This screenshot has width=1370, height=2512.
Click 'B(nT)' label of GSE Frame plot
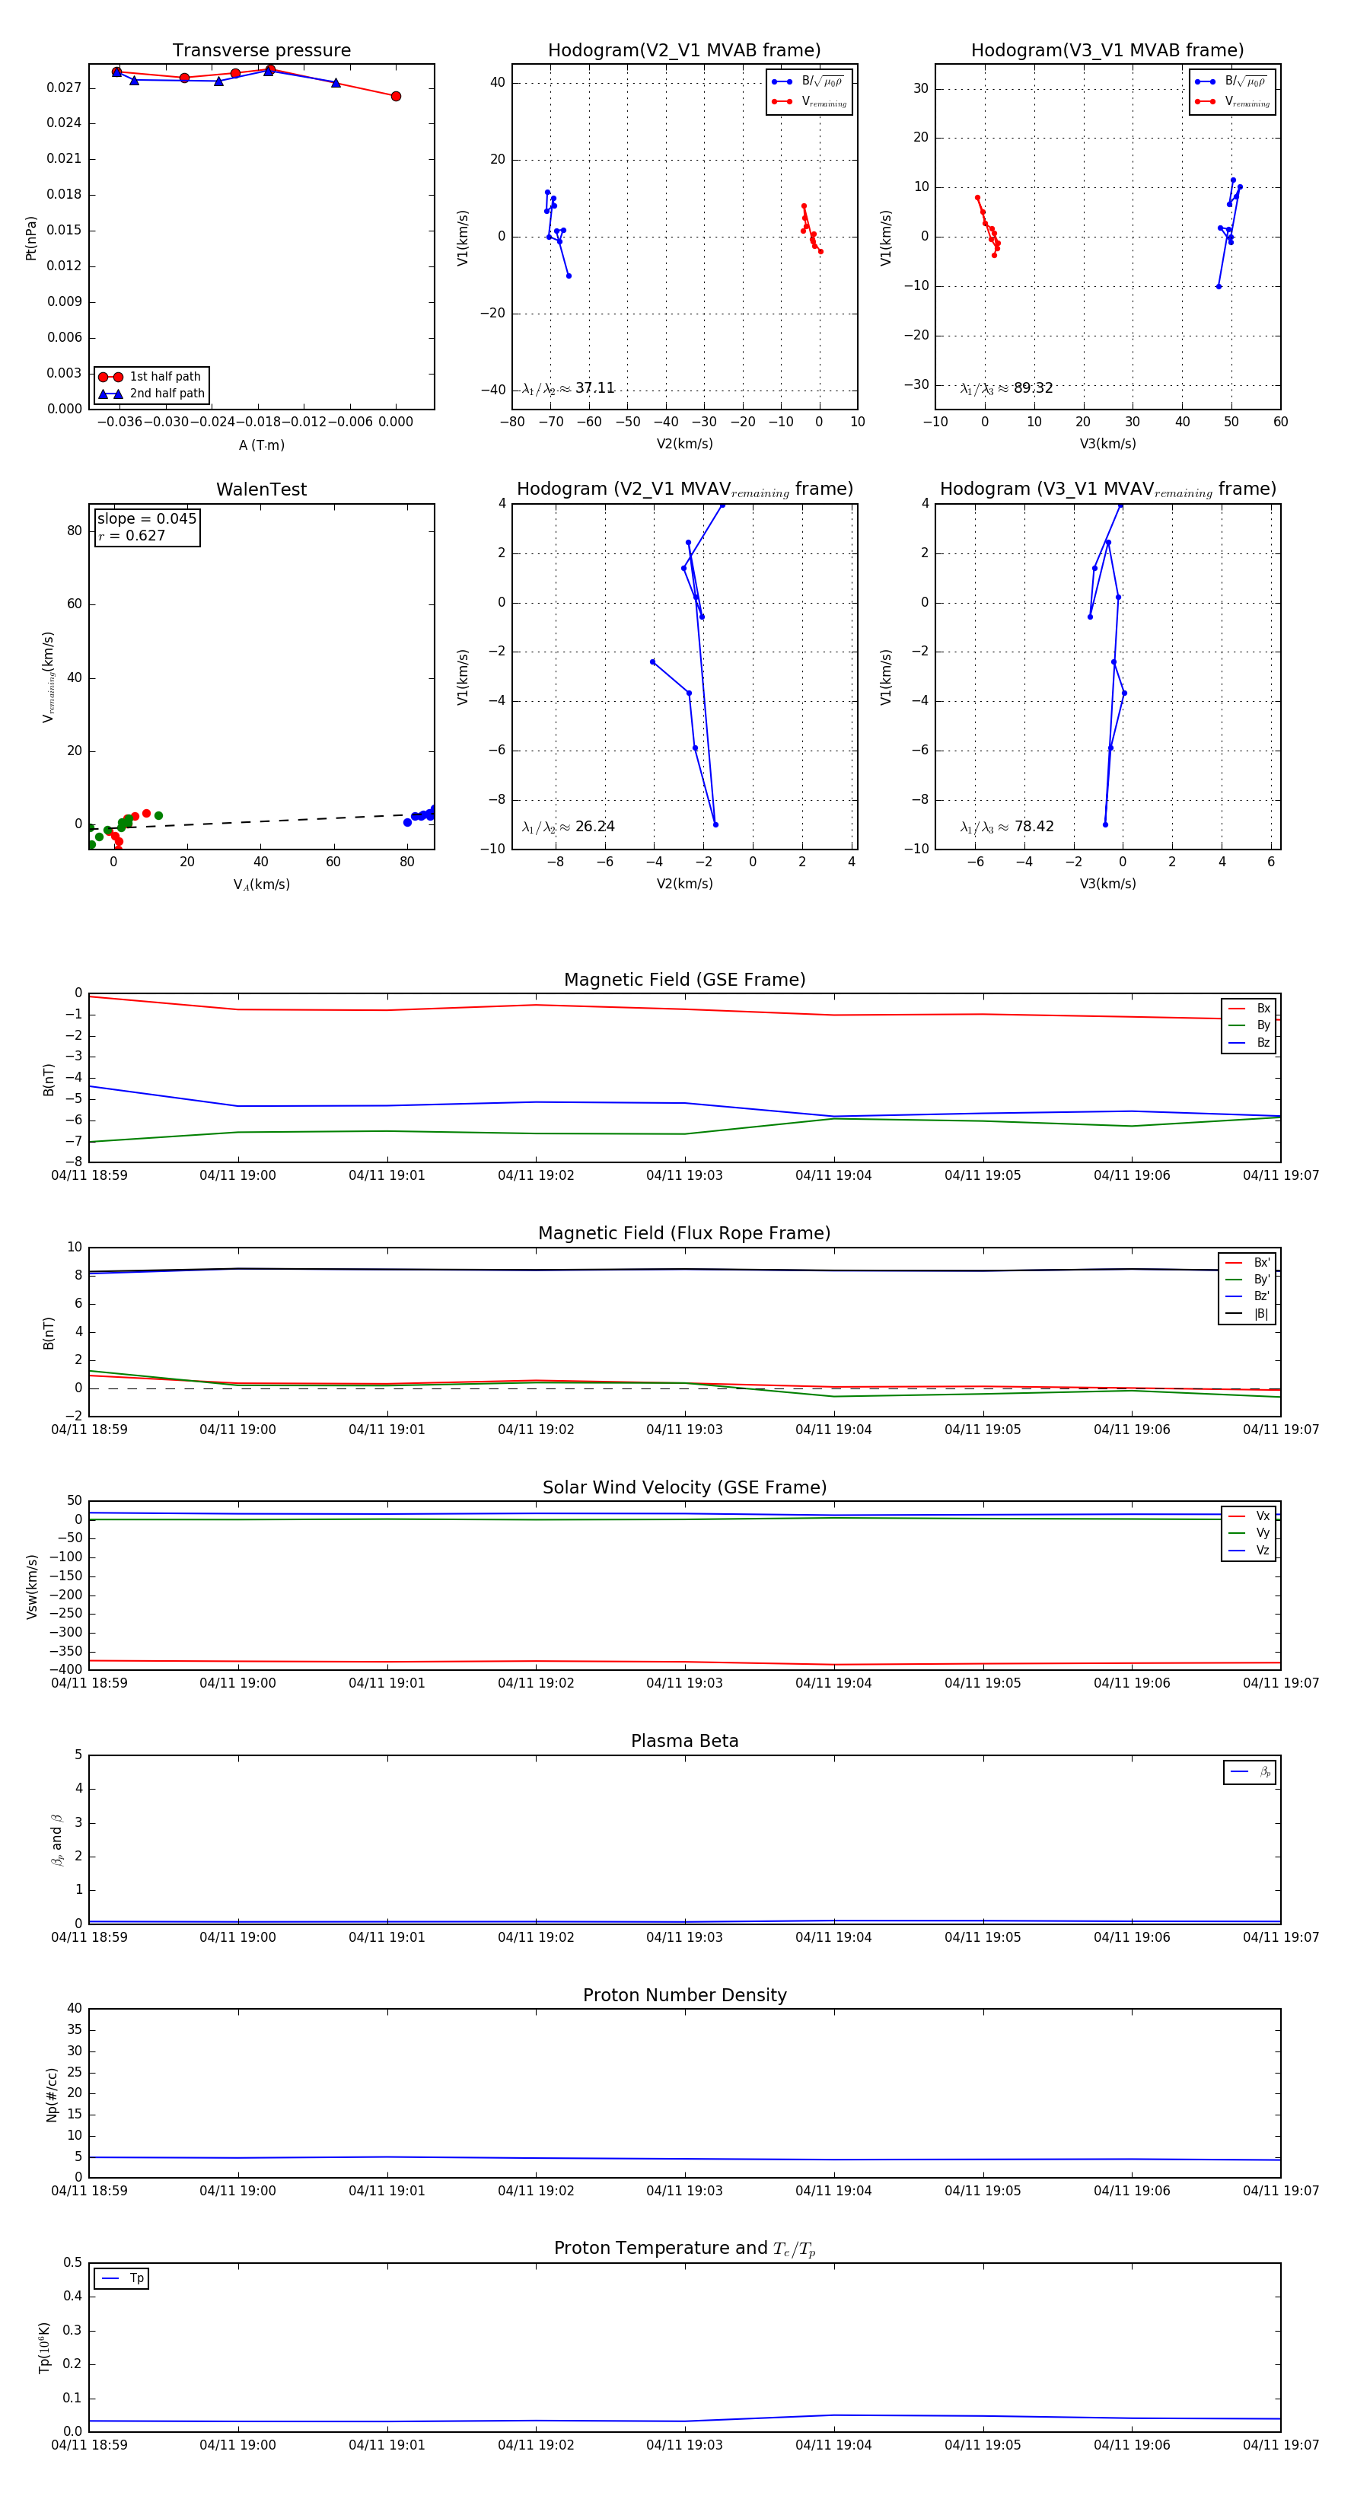(x=48, y=1079)
